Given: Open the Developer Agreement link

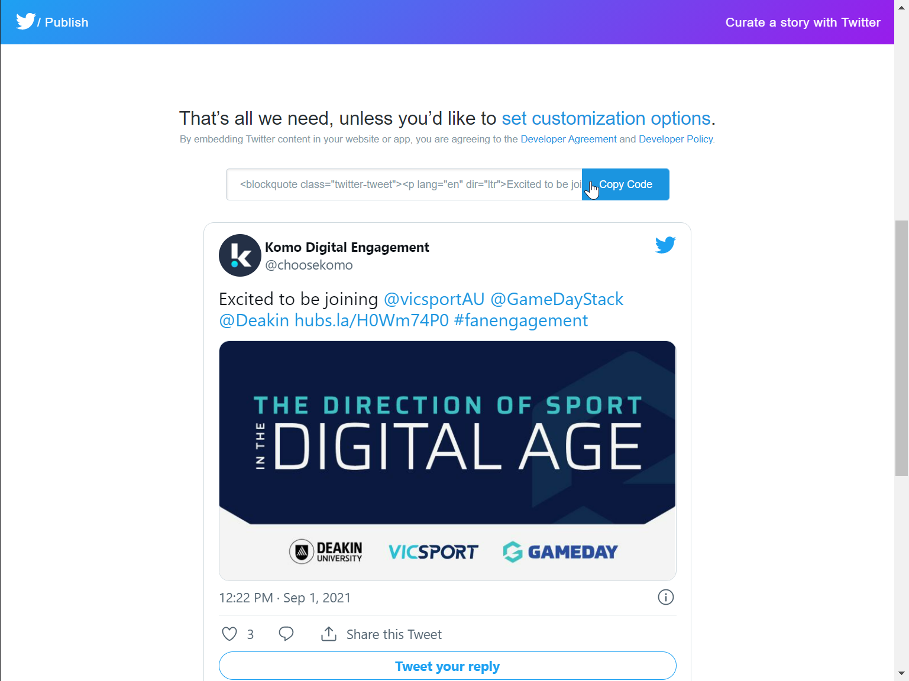Looking at the screenshot, I should [568, 140].
